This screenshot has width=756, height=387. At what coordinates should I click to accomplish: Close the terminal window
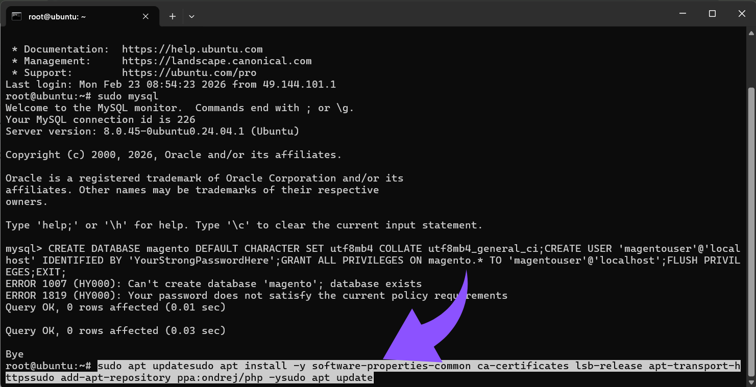[742, 14]
